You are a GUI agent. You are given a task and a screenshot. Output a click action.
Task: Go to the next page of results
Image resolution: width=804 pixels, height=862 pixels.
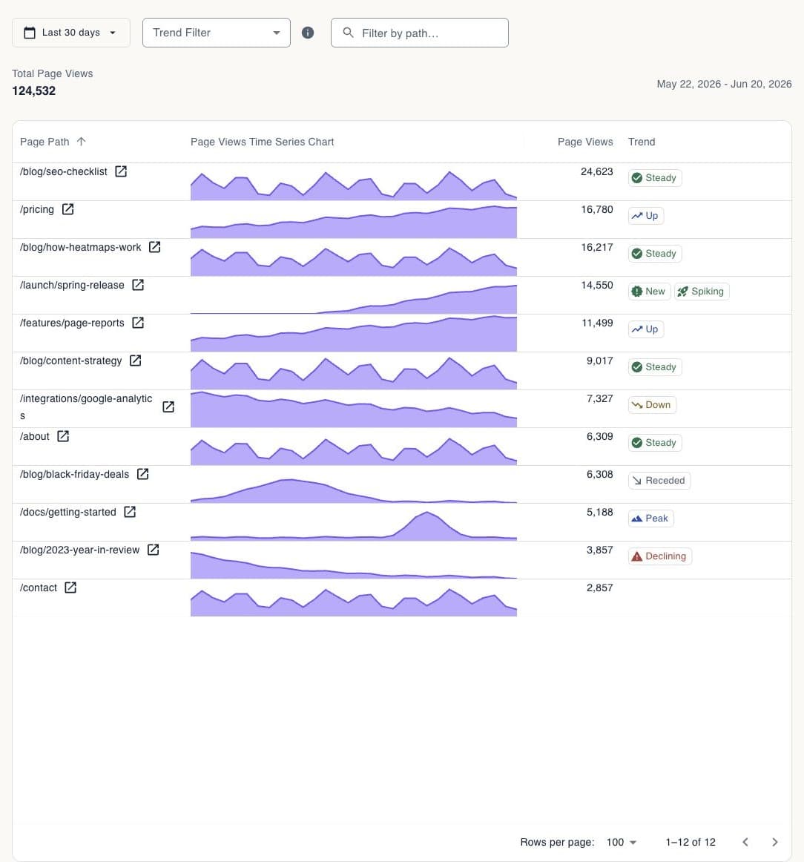(x=775, y=842)
